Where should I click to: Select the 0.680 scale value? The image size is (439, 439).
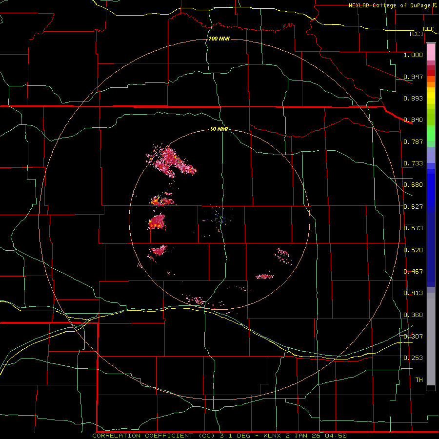pos(413,185)
